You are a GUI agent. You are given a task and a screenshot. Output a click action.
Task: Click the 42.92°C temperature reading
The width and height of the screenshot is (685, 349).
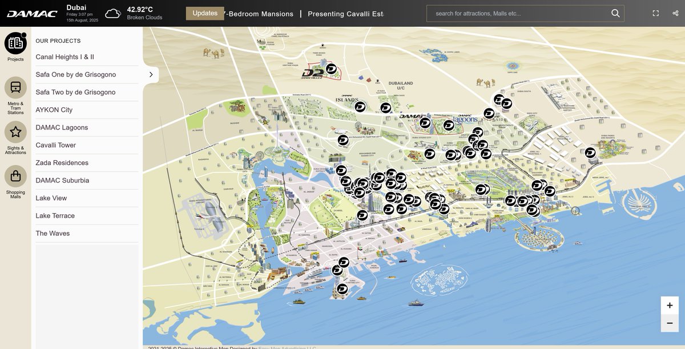click(140, 9)
